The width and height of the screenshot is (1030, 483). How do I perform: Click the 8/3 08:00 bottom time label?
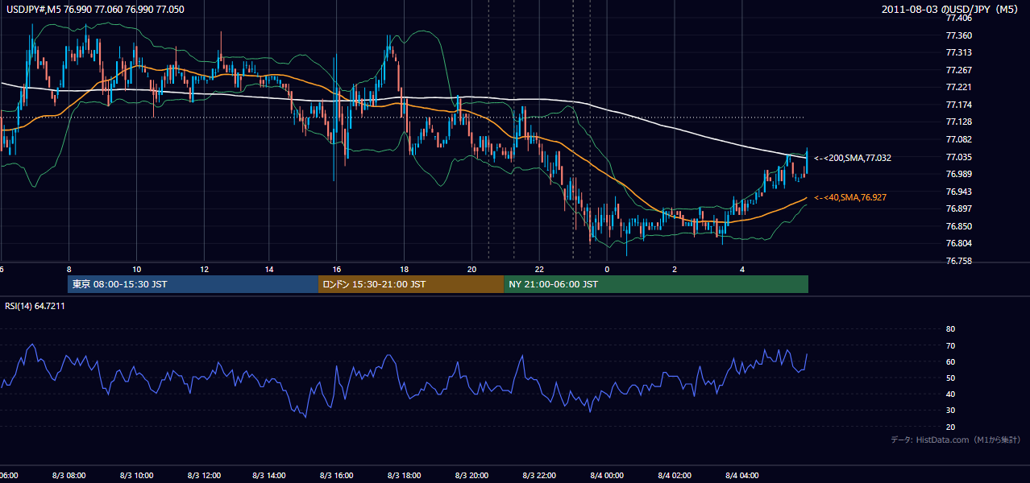click(x=69, y=476)
